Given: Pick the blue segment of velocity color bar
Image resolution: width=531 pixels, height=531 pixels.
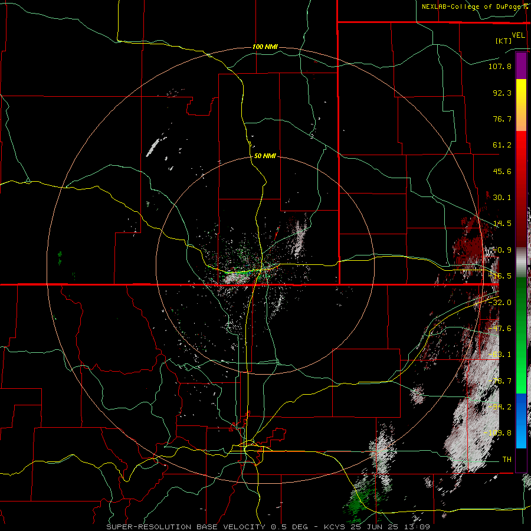Looking at the screenshot, I should 521,421.
